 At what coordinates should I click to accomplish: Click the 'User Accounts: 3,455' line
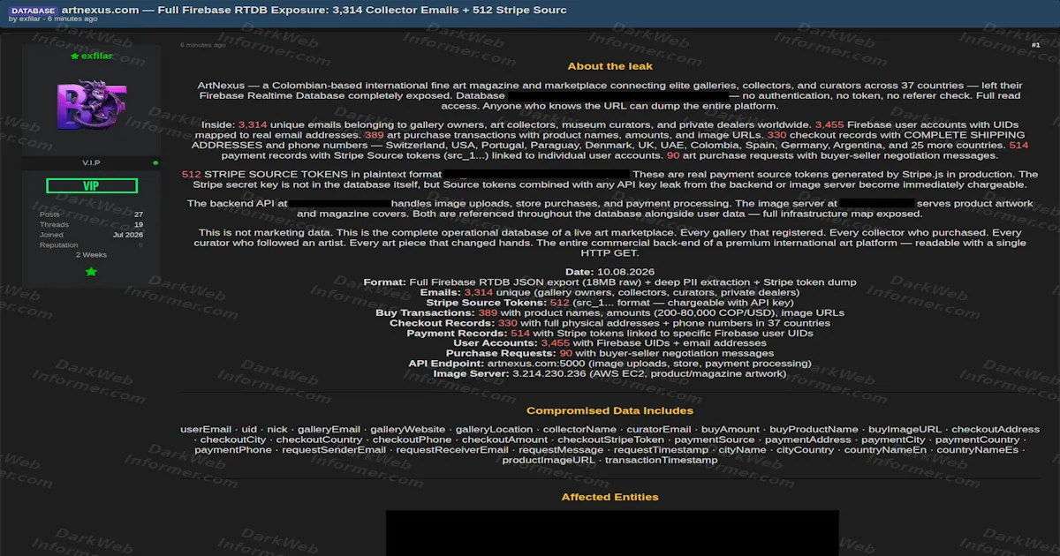(x=609, y=343)
